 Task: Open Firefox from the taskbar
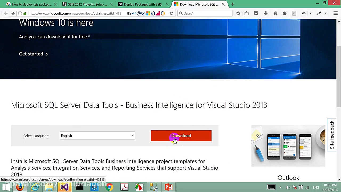[x=20, y=187]
